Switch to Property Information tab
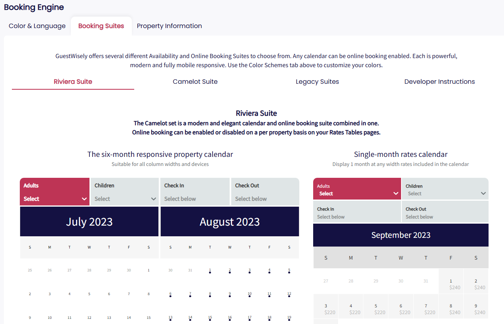 point(169,26)
